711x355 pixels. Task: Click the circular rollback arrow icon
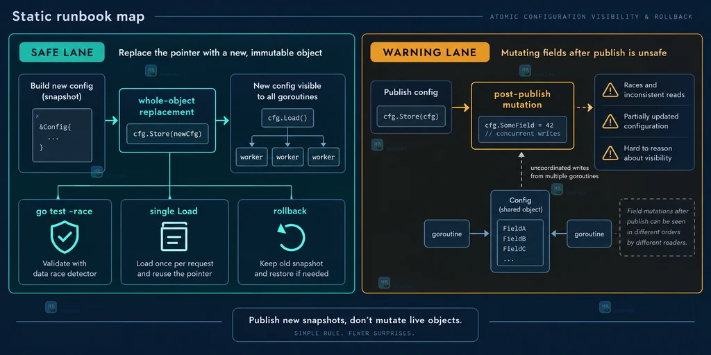point(291,236)
